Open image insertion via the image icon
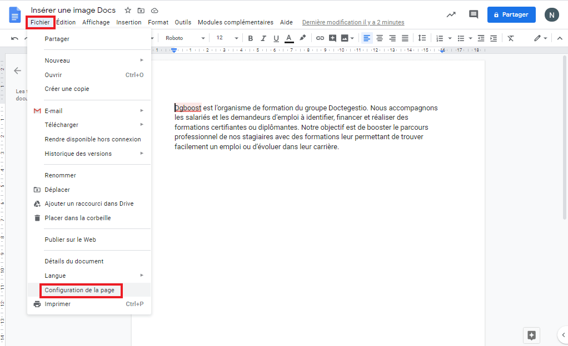This screenshot has height=346, width=568. click(x=346, y=38)
